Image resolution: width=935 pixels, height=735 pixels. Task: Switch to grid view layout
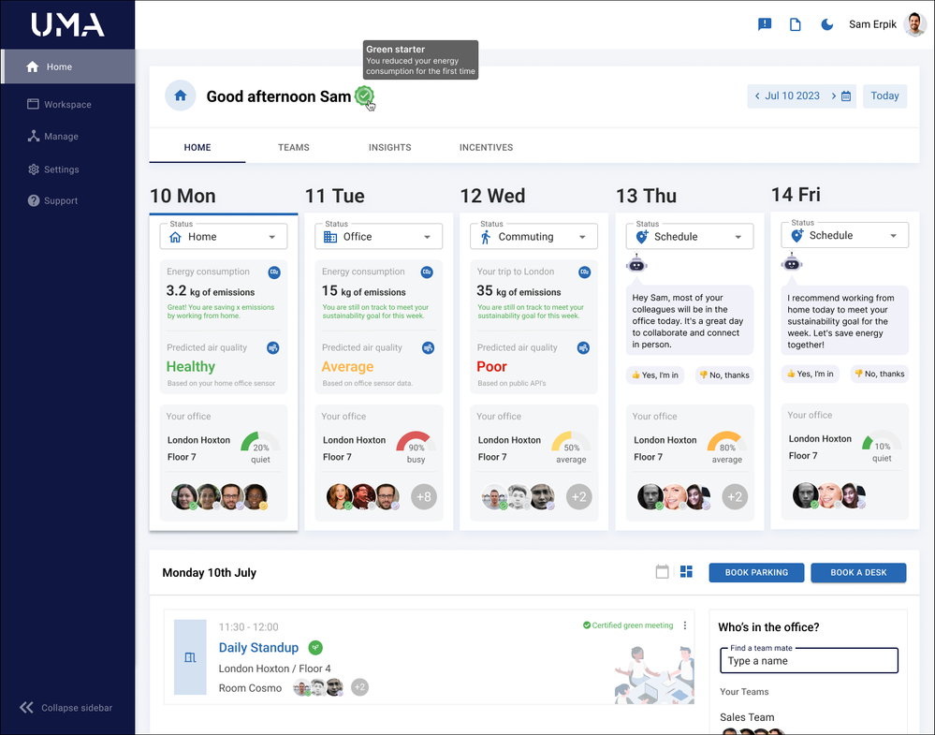pos(686,572)
